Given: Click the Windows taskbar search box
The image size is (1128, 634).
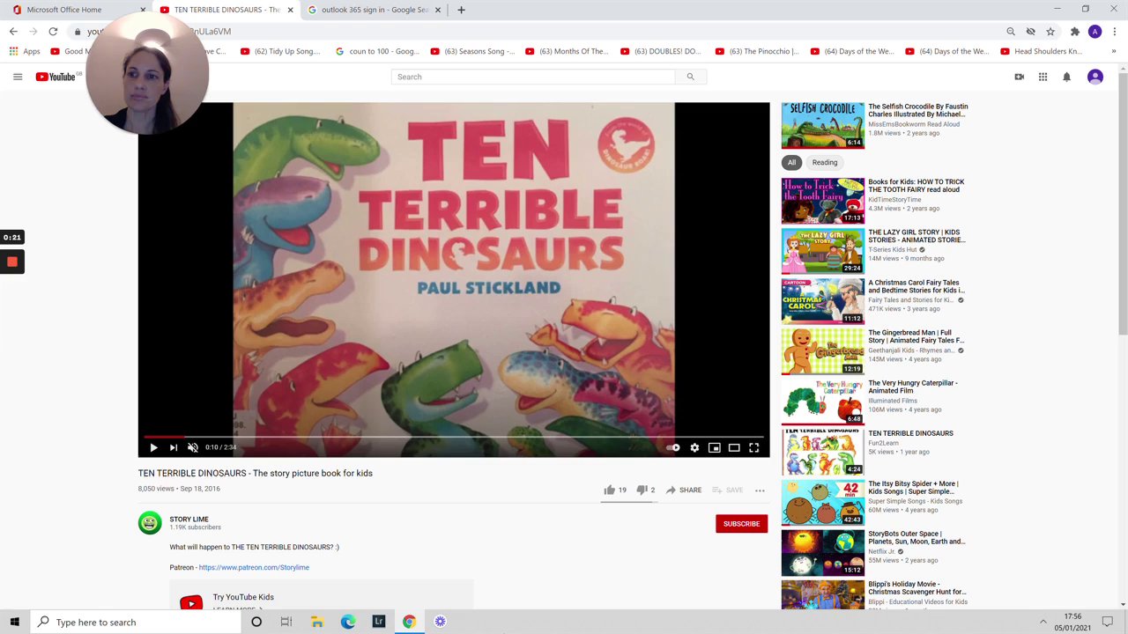Looking at the screenshot, I should coord(136,622).
